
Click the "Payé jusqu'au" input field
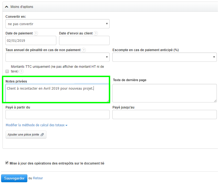164,114
